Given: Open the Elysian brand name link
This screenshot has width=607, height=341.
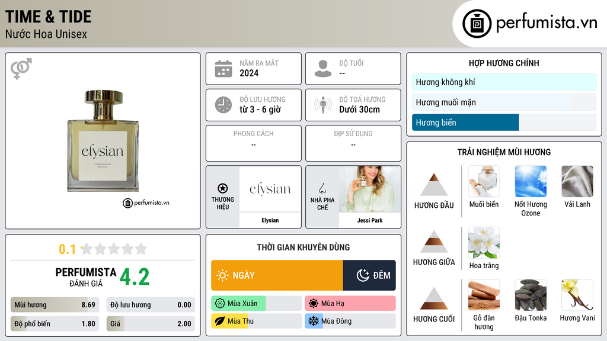Looking at the screenshot, I should [x=270, y=220].
